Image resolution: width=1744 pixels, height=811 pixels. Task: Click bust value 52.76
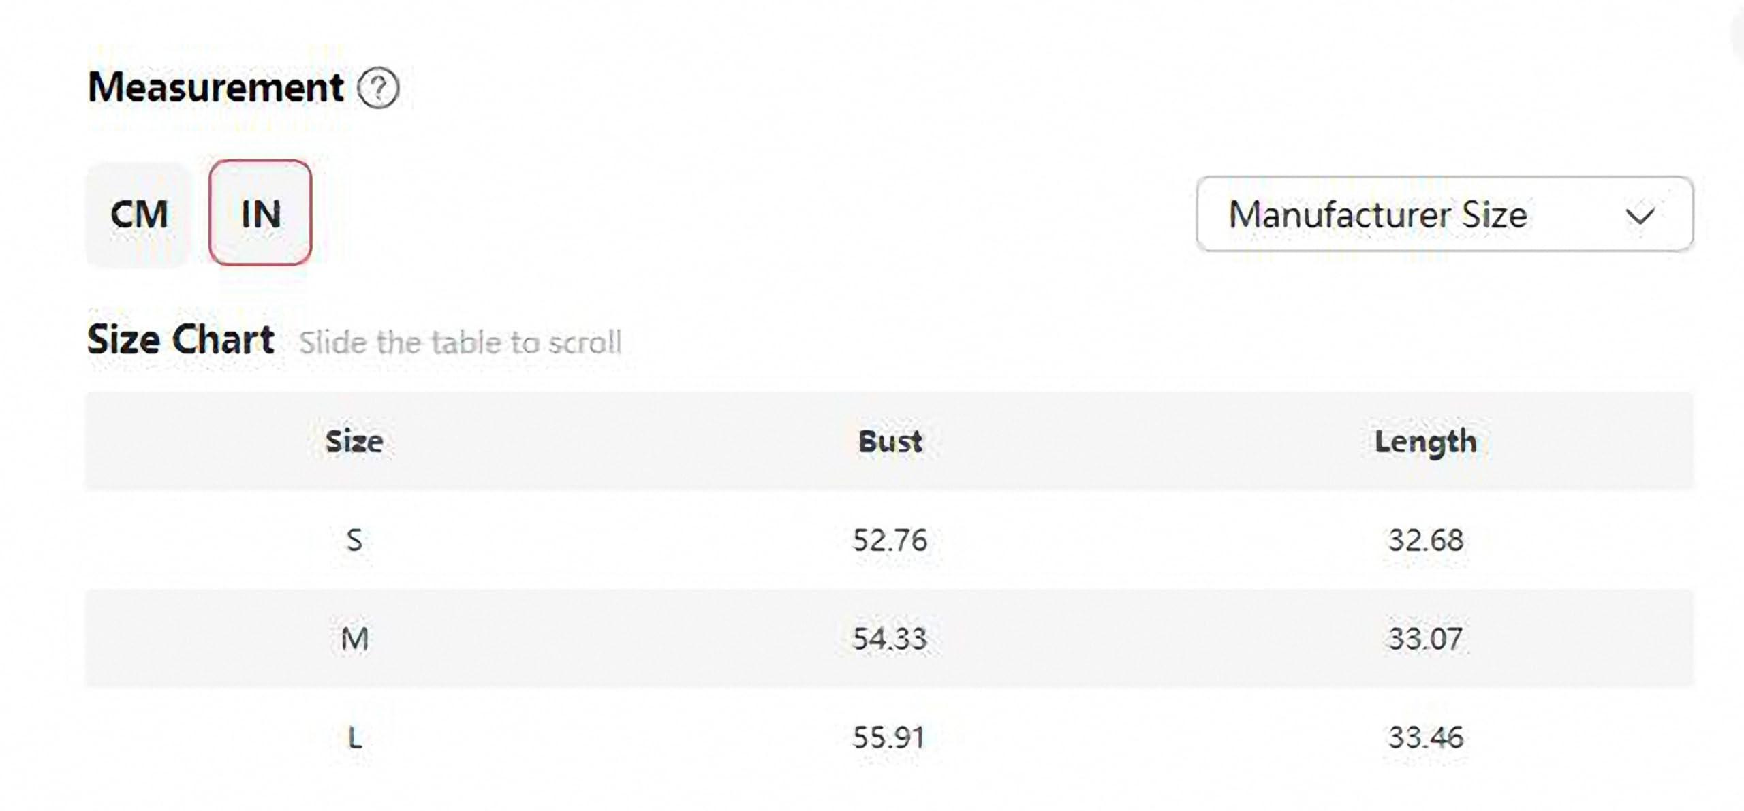[890, 541]
